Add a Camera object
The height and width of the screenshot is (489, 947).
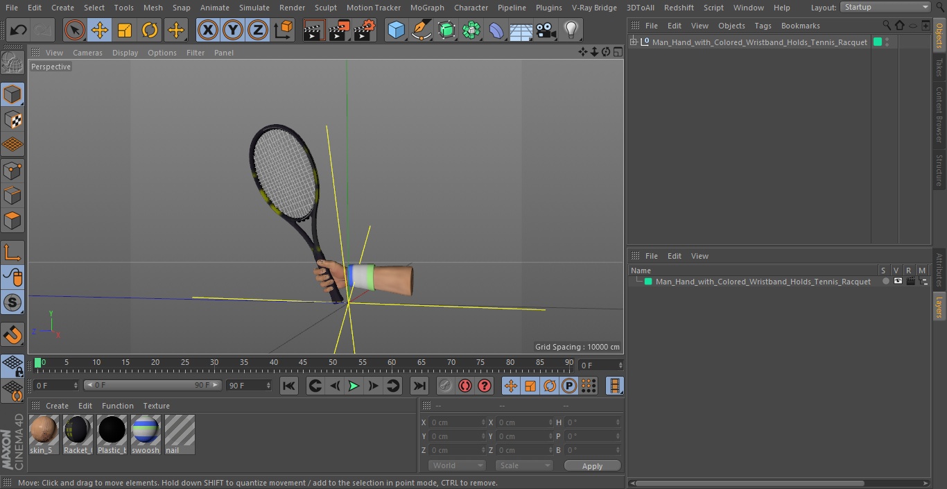coord(546,30)
